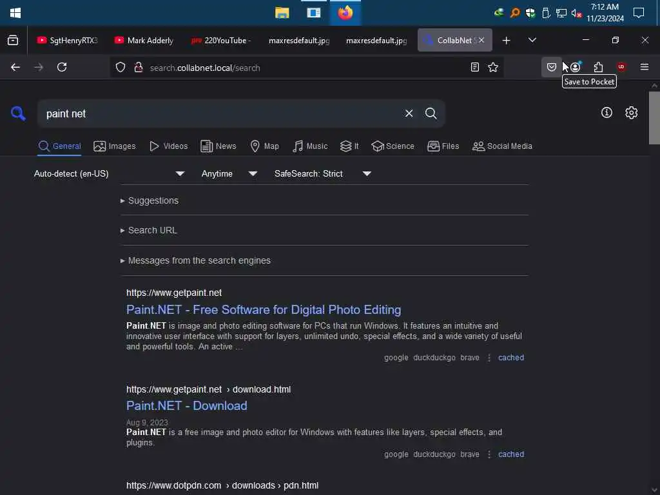This screenshot has height=495, width=660.
Task: Open Windows Start menu
Action: pyautogui.click(x=15, y=13)
